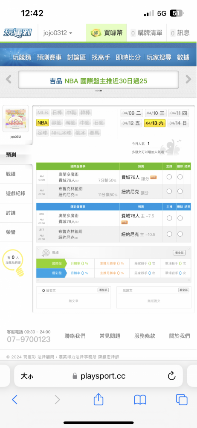Open 討論區 forum menu

coord(76,57)
